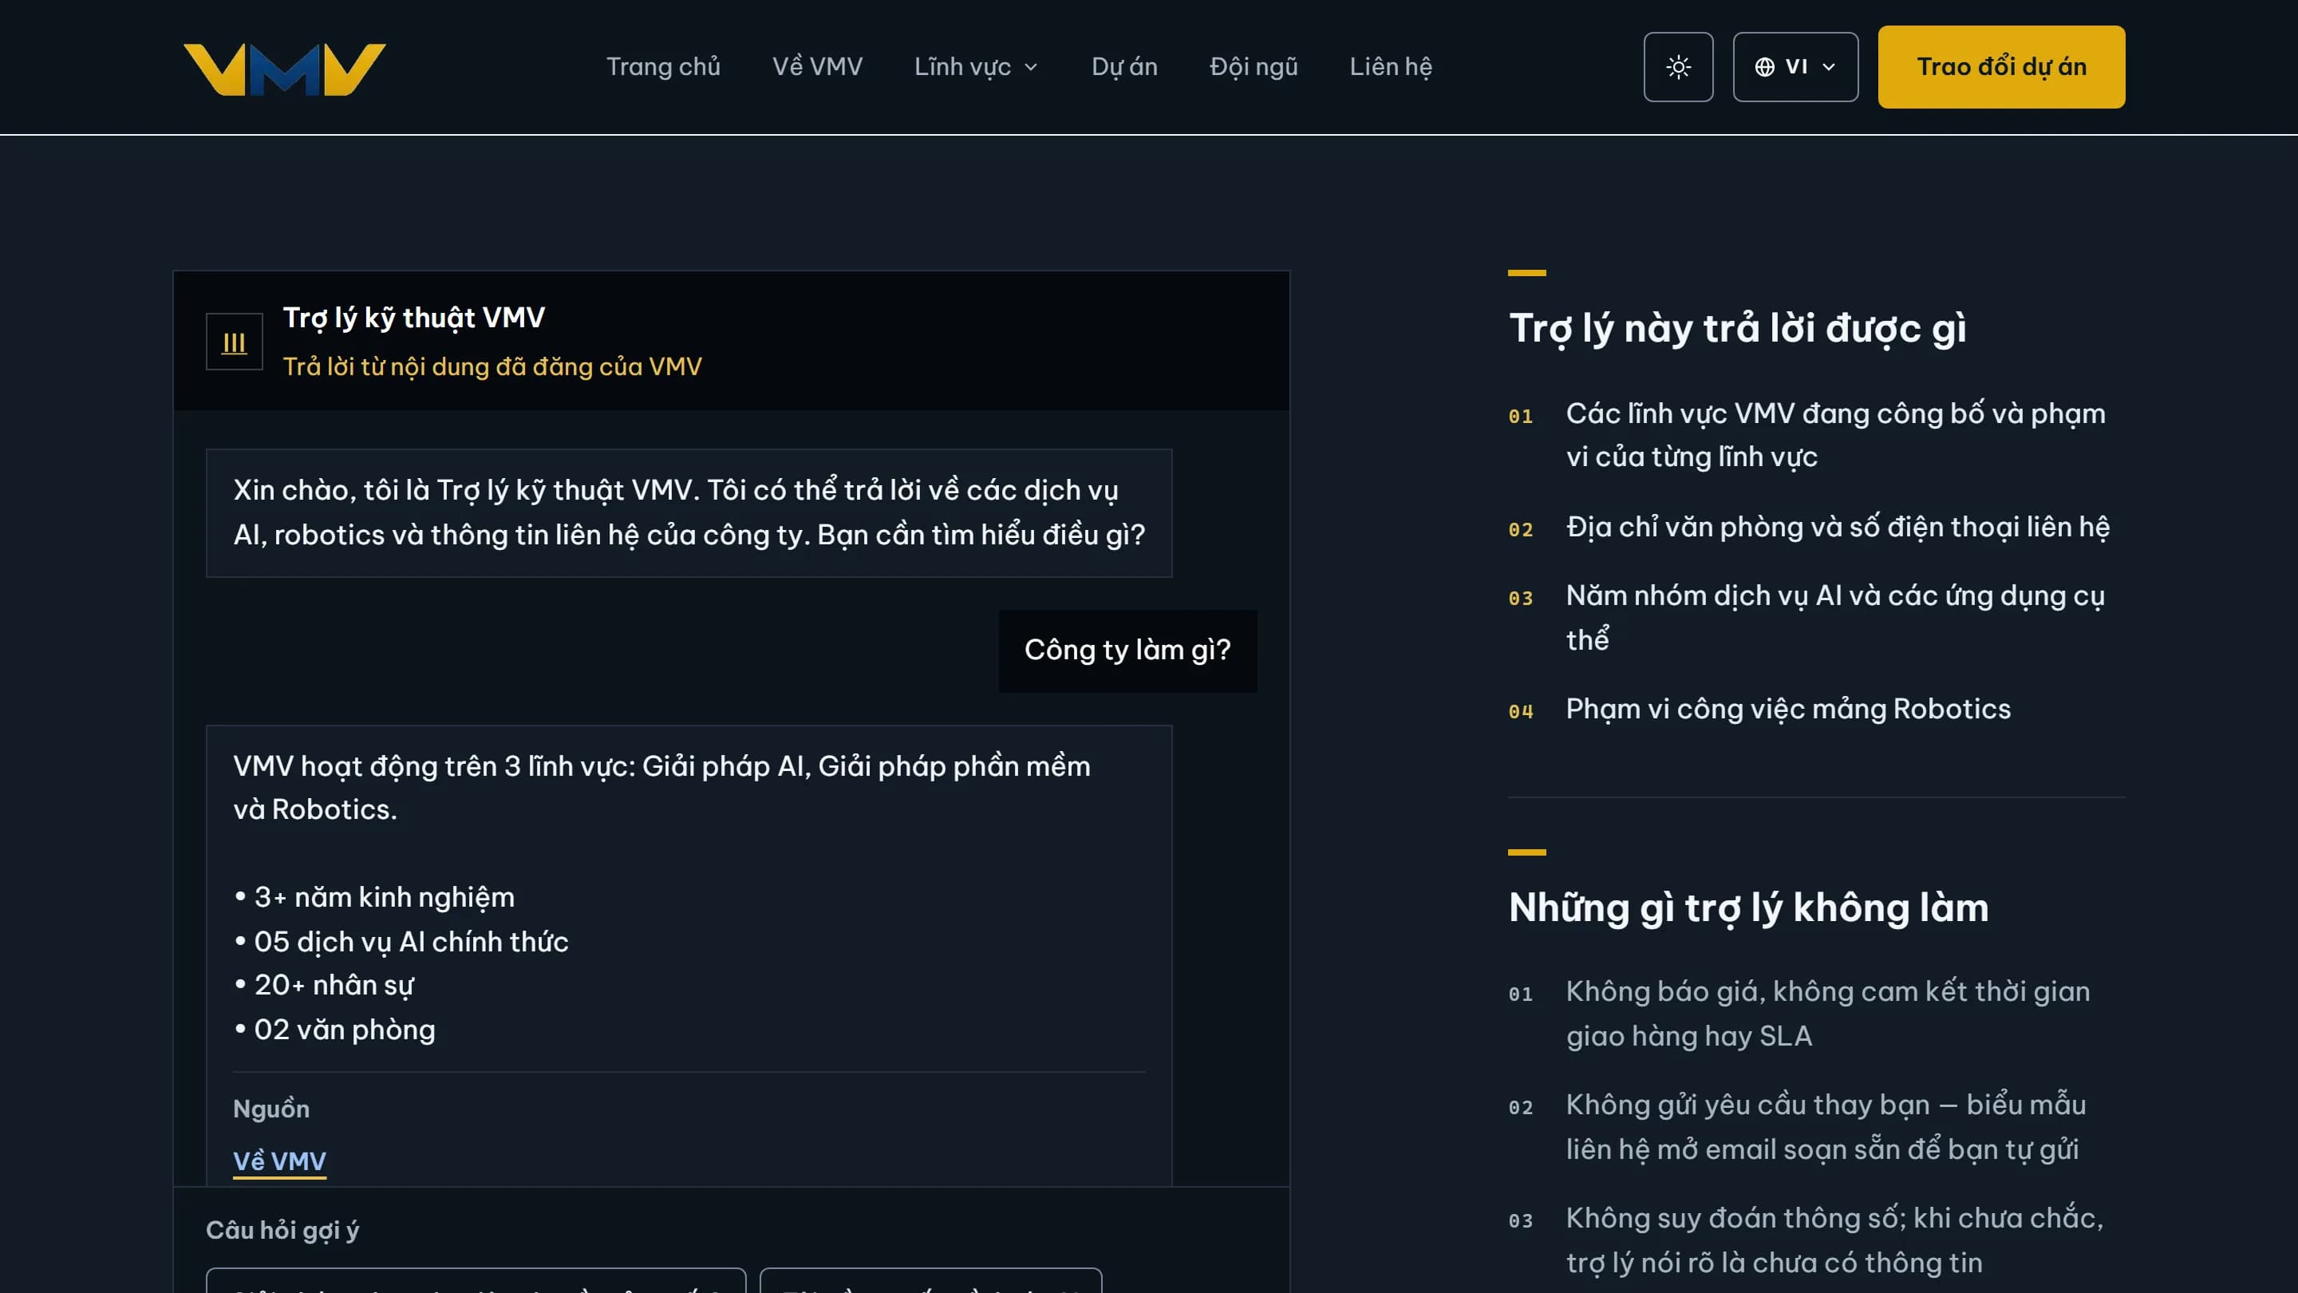The image size is (2298, 1293).
Task: Click the chevron next to VI
Action: pos(1829,67)
